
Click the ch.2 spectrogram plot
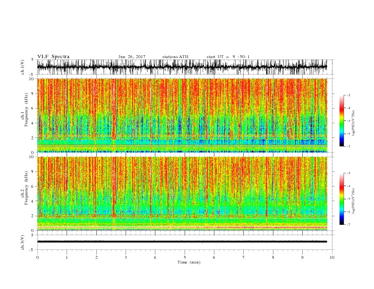(182, 194)
